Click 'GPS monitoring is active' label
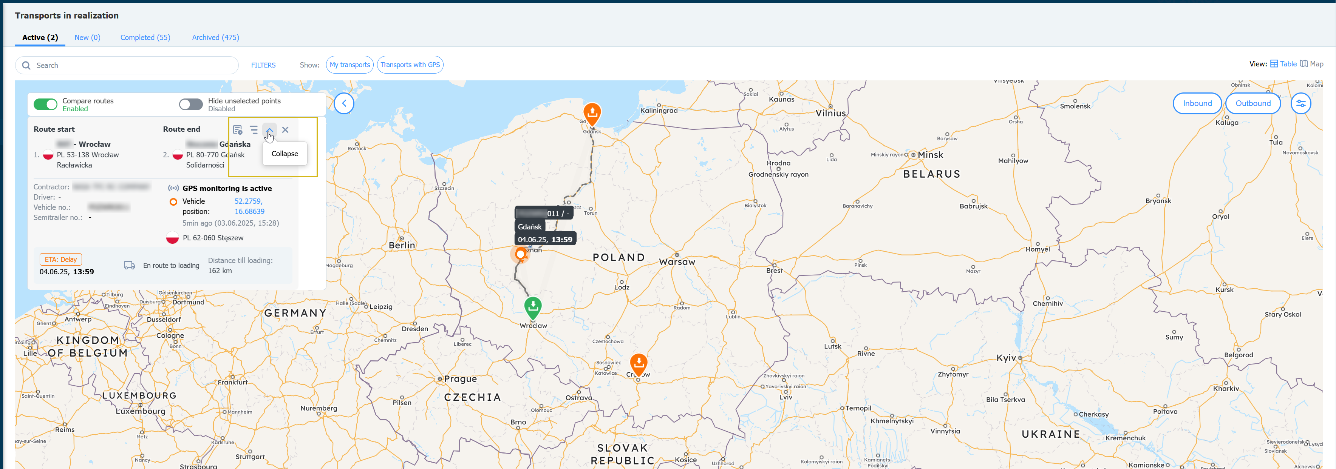This screenshot has height=469, width=1336. pyautogui.click(x=227, y=188)
